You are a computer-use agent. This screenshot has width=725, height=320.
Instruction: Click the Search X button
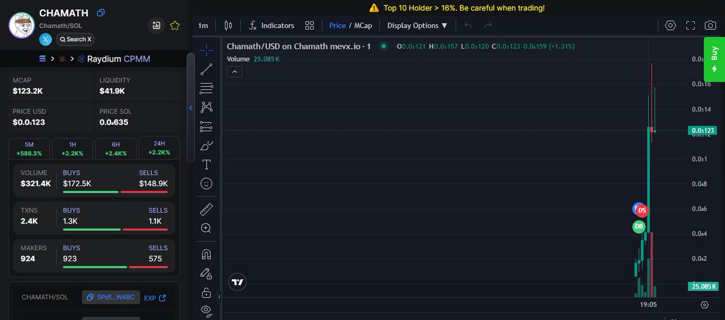point(76,39)
